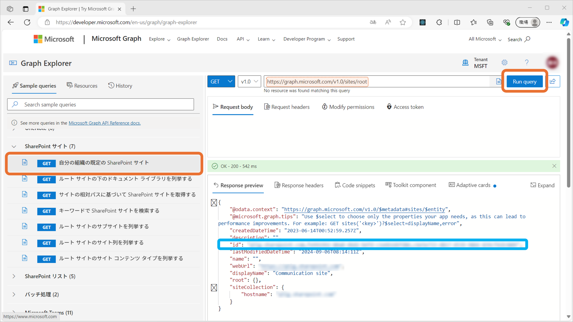
Task: Open the browser split screen icon
Action: point(457,22)
